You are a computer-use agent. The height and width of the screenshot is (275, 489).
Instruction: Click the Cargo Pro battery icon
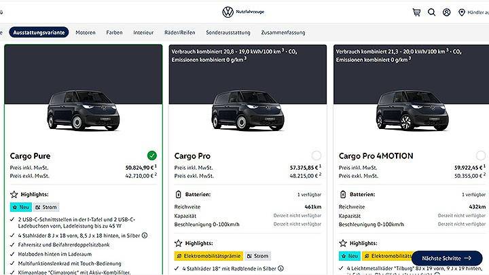(179, 194)
